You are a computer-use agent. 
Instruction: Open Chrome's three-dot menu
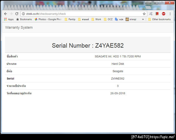click(170, 14)
